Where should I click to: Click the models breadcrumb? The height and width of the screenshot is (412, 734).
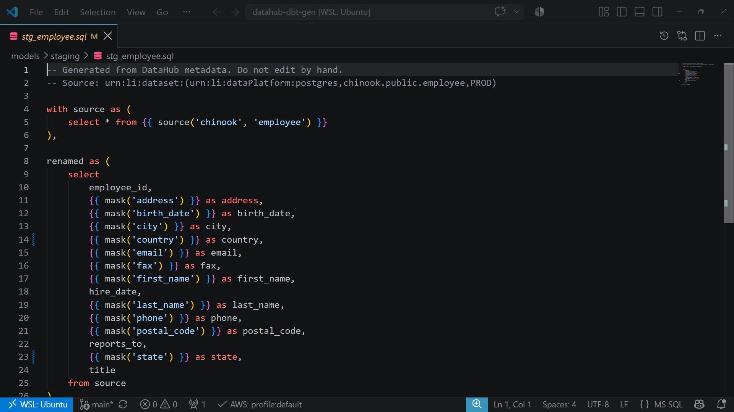(x=25, y=56)
